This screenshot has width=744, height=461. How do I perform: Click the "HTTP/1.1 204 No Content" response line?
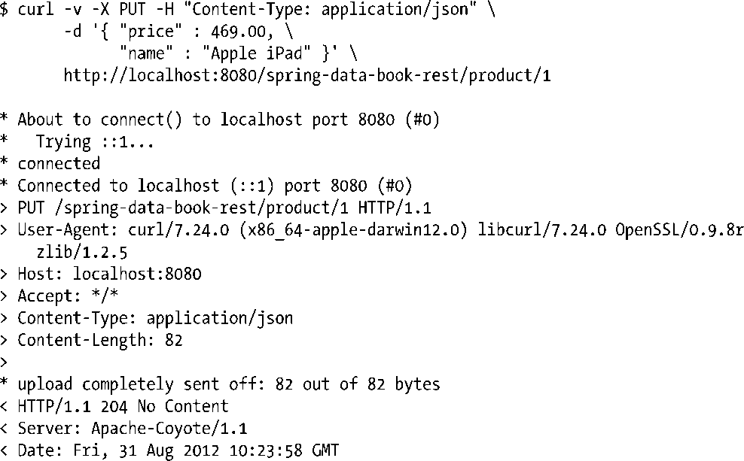click(x=123, y=406)
